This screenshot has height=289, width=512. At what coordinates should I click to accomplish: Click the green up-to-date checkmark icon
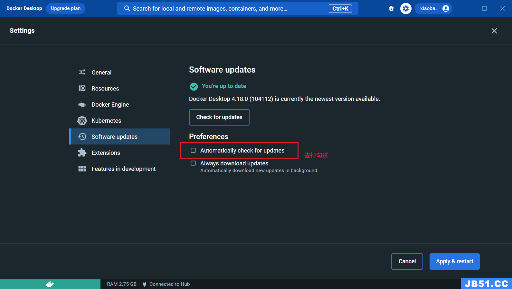pos(194,86)
